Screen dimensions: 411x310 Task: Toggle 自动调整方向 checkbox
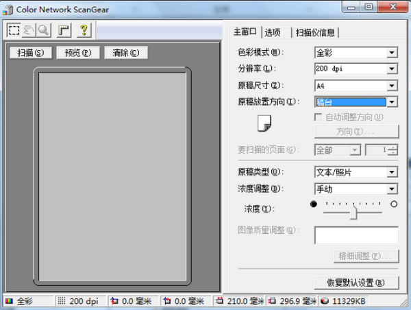[x=319, y=117]
